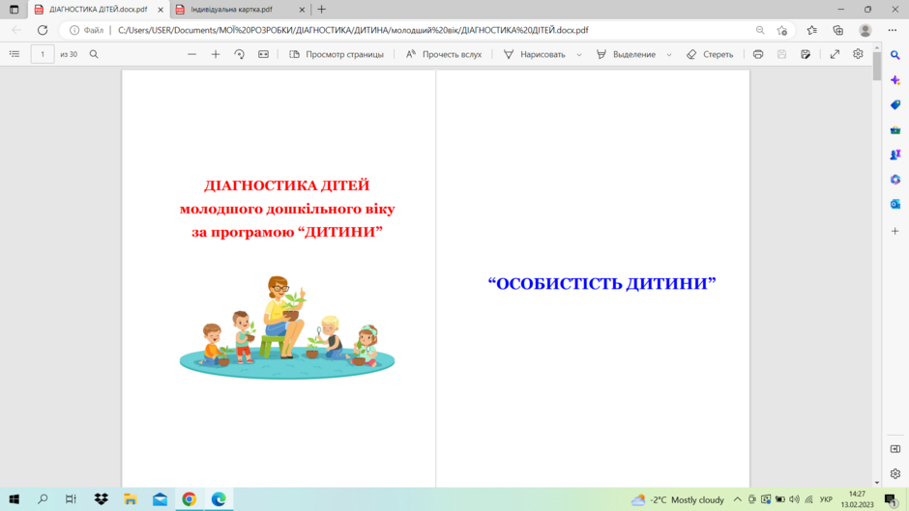Expand the Нарисовать draw options arrow

click(579, 54)
